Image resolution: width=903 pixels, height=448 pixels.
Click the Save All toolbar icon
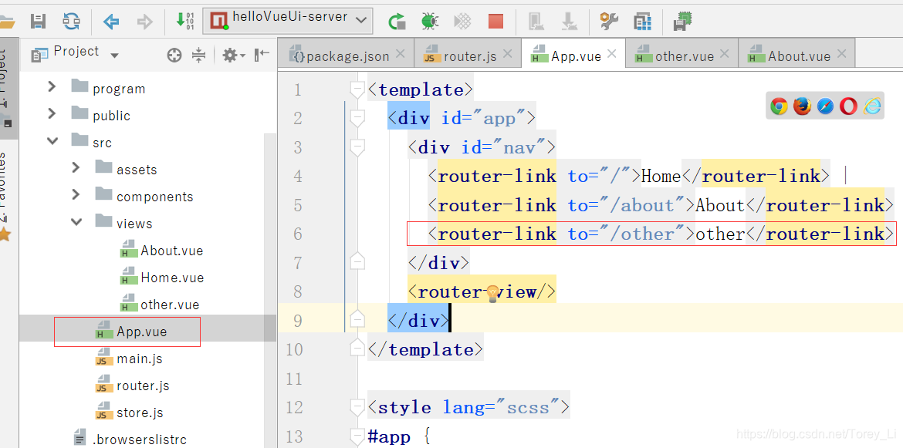click(x=38, y=22)
